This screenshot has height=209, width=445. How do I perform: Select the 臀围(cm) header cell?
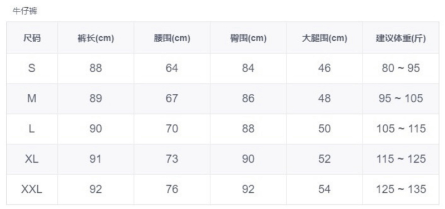(248, 38)
